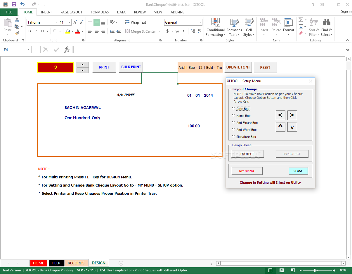The image size is (352, 274).
Task: Switch to the PAGE LAYOUT tab
Action: [71, 12]
